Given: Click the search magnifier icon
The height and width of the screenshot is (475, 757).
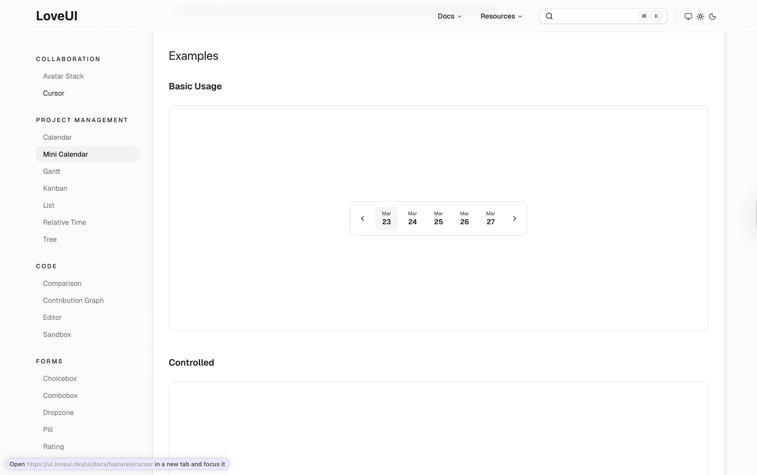Looking at the screenshot, I should (x=549, y=16).
